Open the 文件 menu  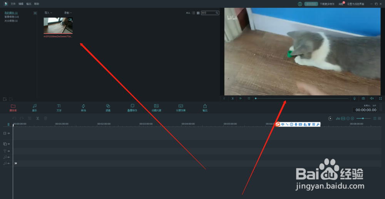click(x=13, y=4)
